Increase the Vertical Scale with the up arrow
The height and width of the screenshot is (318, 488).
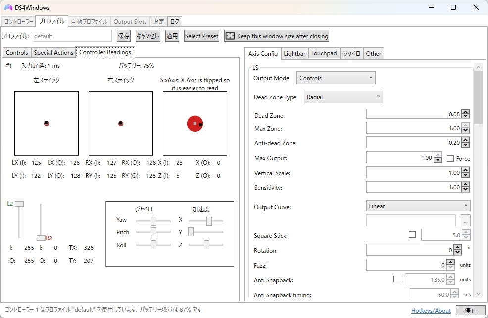(466, 170)
